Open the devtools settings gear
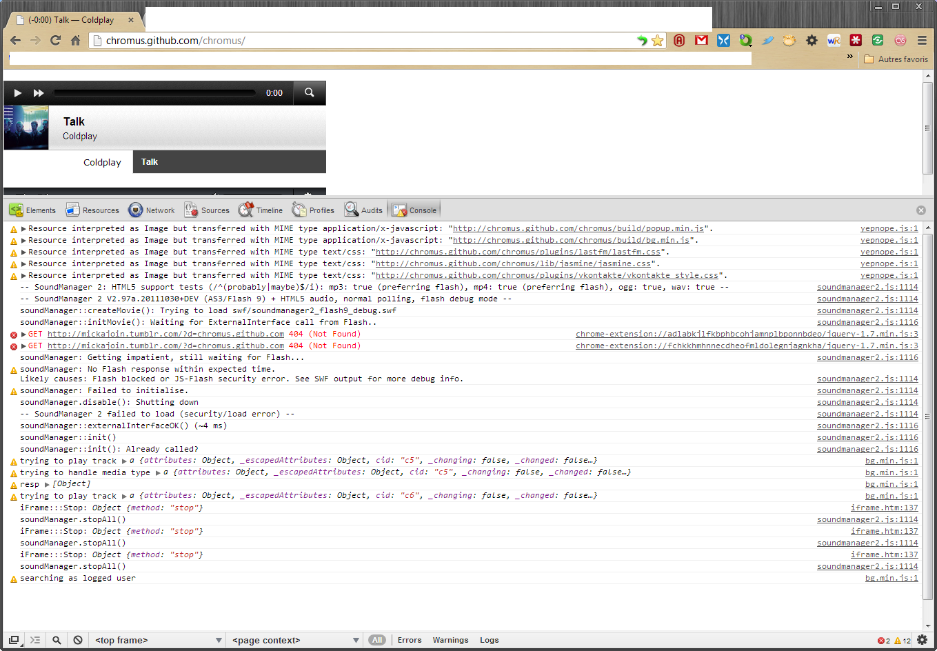937x651 pixels. [922, 640]
